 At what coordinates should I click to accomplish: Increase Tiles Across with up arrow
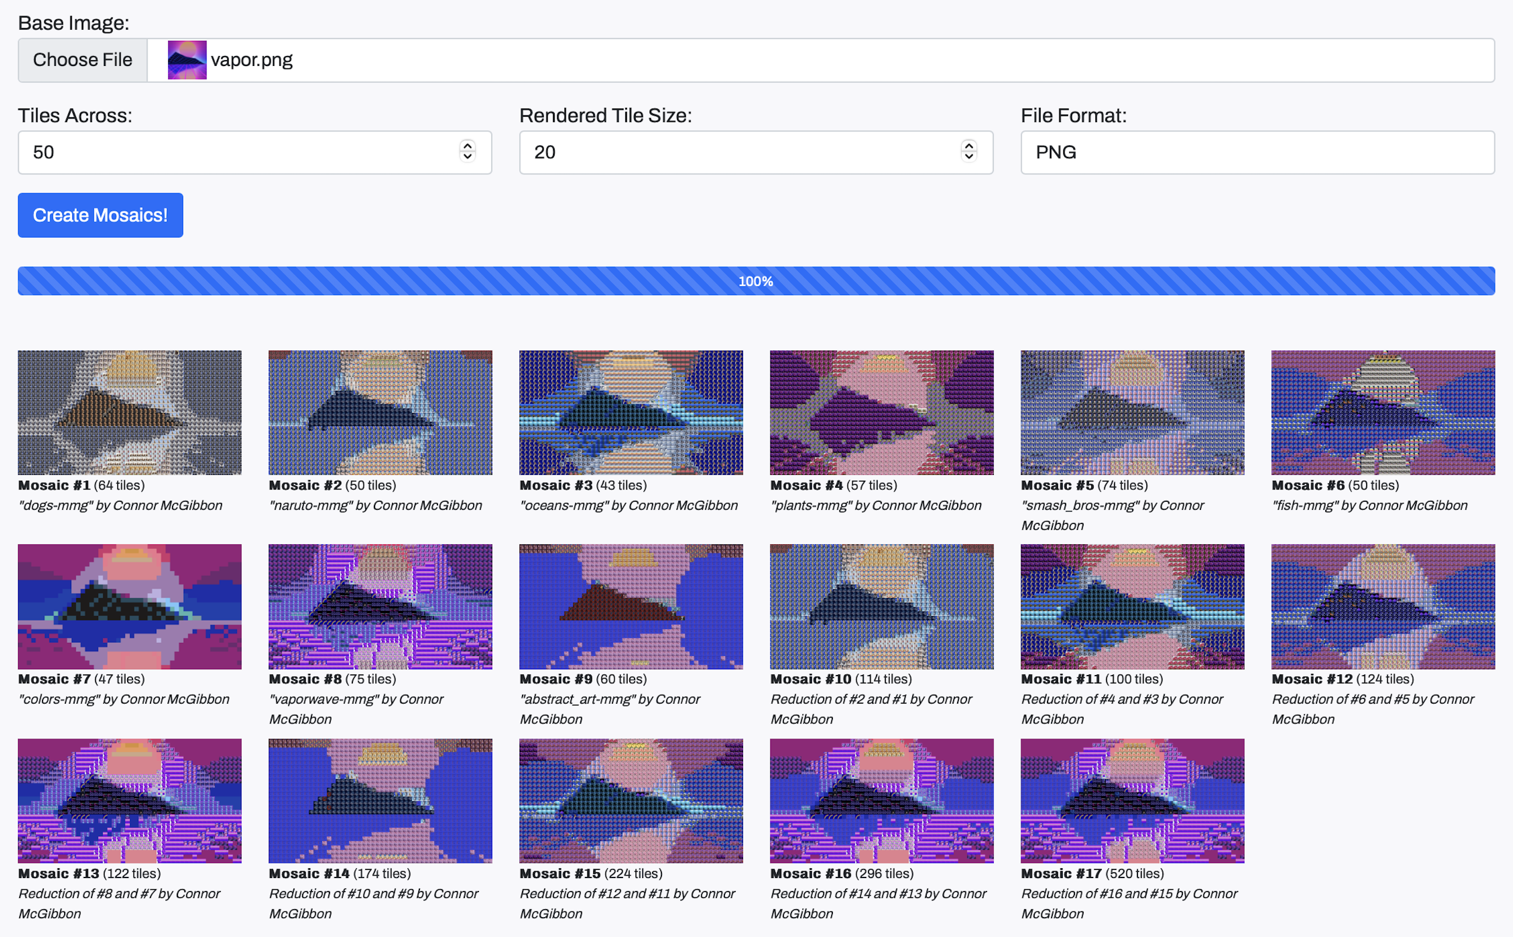click(x=468, y=146)
